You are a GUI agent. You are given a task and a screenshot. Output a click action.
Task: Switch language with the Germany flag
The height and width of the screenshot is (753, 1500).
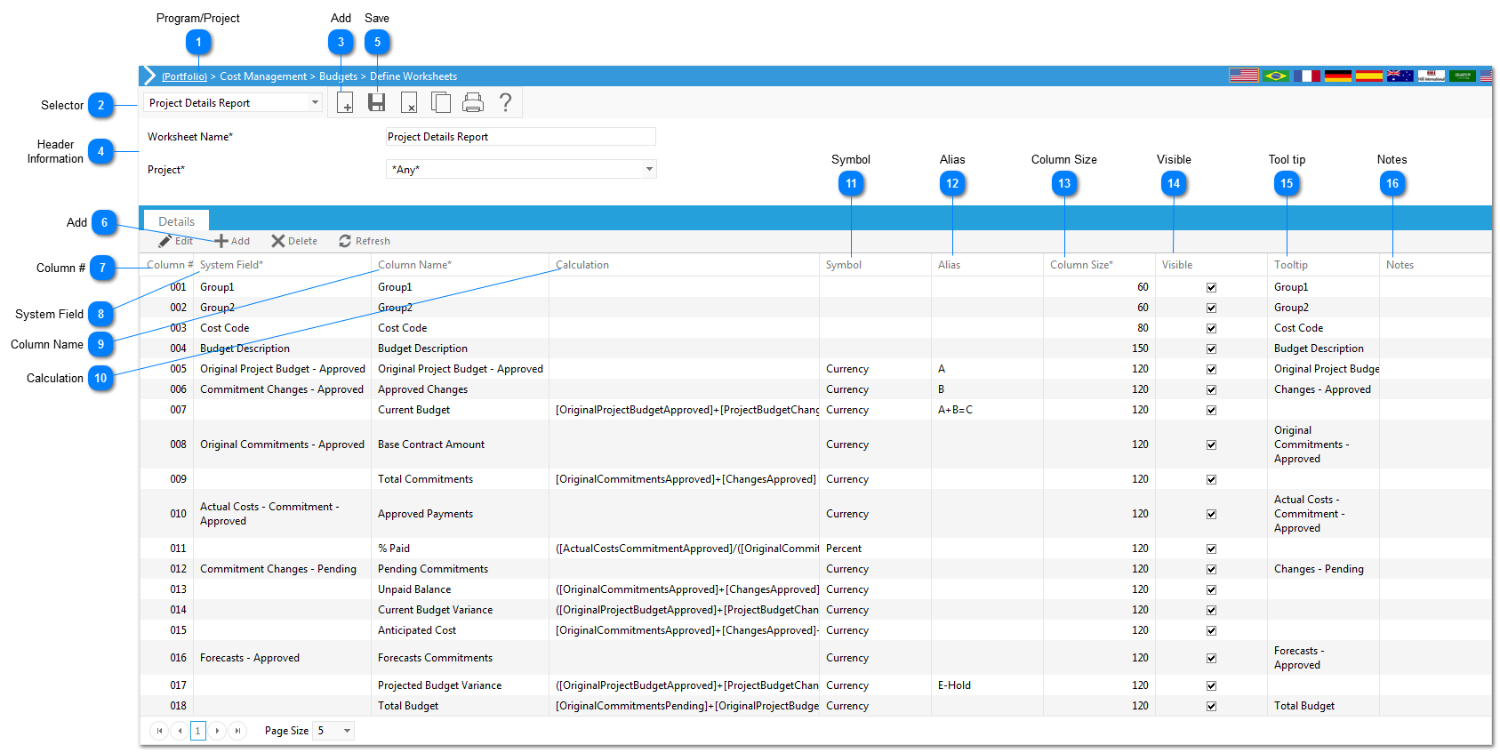click(x=1338, y=76)
